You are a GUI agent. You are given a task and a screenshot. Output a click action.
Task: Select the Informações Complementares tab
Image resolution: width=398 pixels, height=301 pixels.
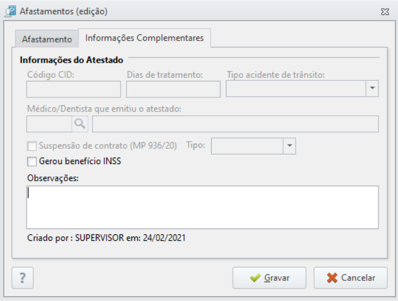144,38
